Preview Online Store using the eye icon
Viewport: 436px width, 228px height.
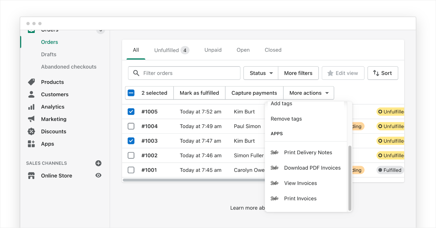pos(98,175)
